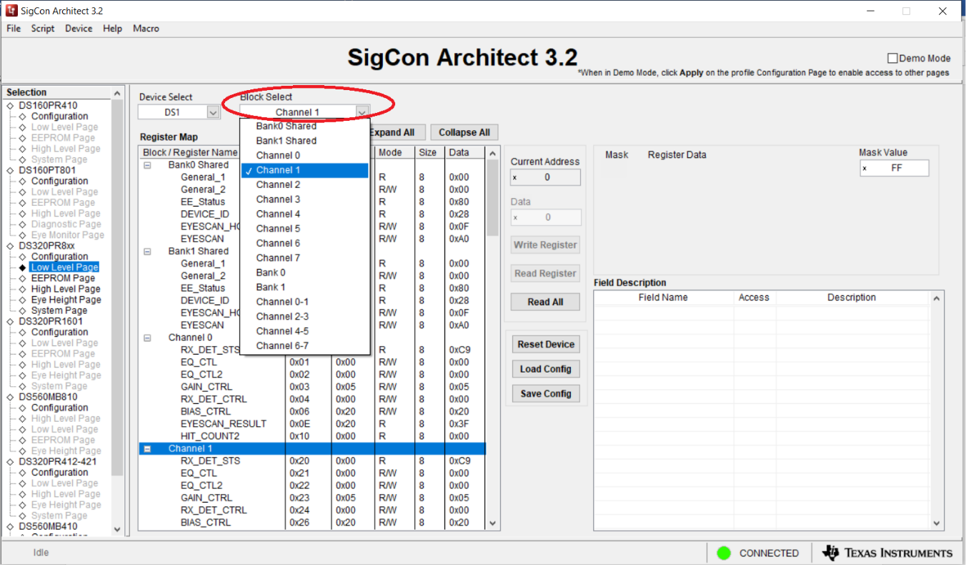This screenshot has height=567, width=966.
Task: Select the Channel 0 GAIN_CTRL register row
Action: point(312,387)
